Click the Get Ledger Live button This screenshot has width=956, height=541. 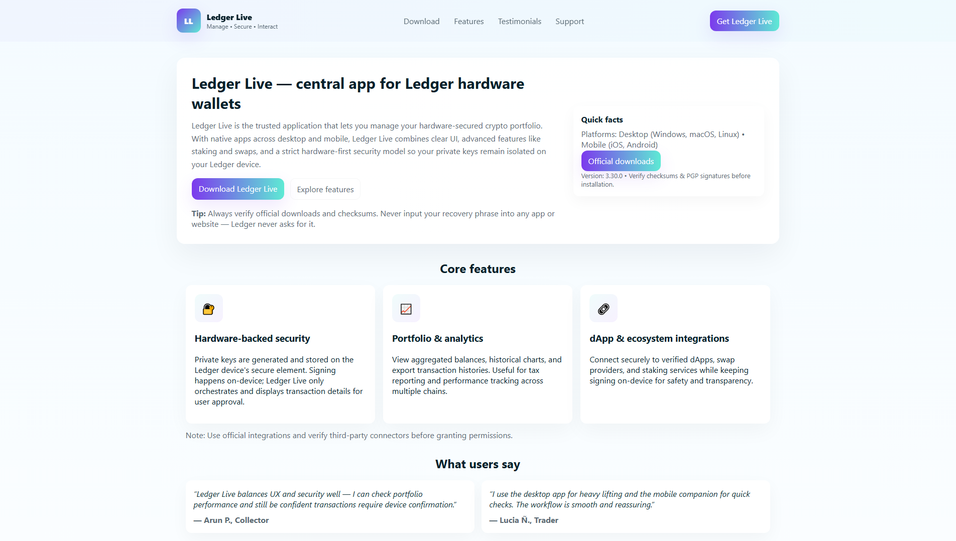744,21
